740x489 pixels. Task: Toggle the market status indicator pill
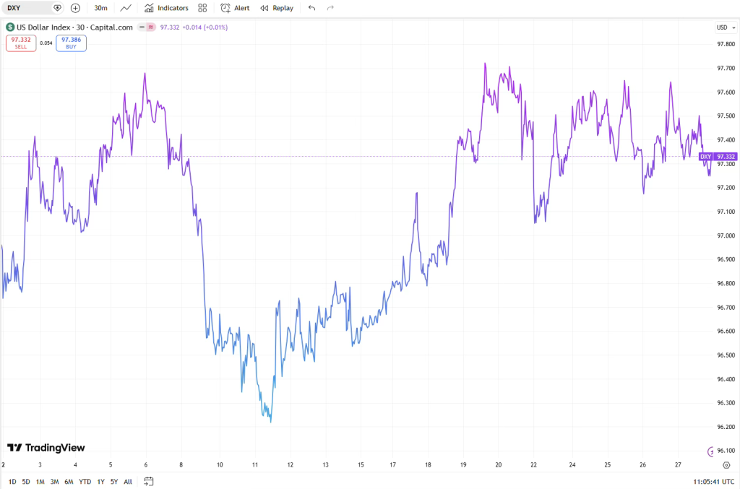coord(150,27)
